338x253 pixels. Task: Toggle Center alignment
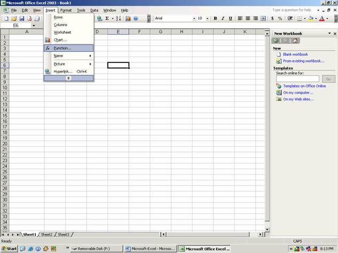coord(248,19)
